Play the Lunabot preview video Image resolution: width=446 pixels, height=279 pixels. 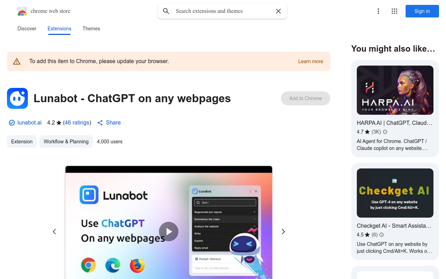click(x=169, y=232)
